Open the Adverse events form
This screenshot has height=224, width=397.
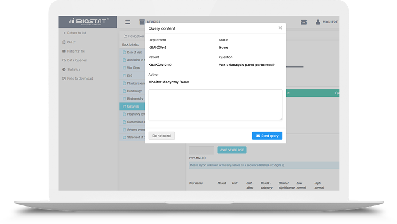pyautogui.click(x=132, y=130)
